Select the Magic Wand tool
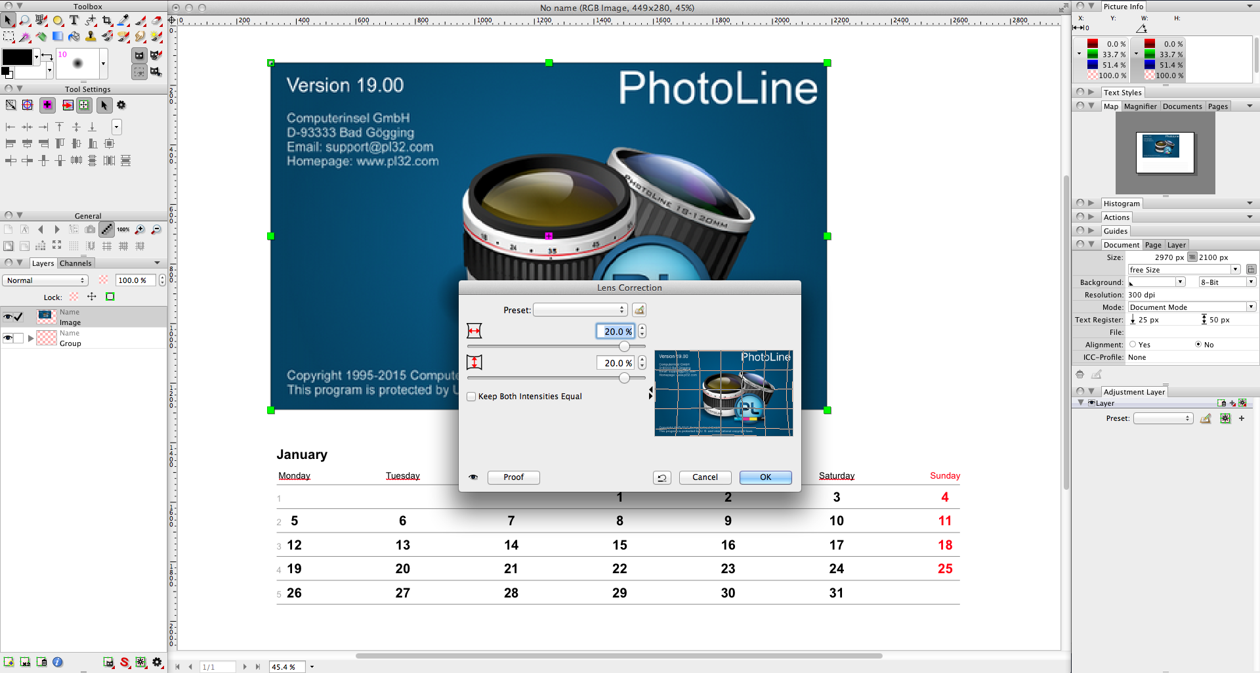Screen dimensions: 1260x673 [25, 37]
